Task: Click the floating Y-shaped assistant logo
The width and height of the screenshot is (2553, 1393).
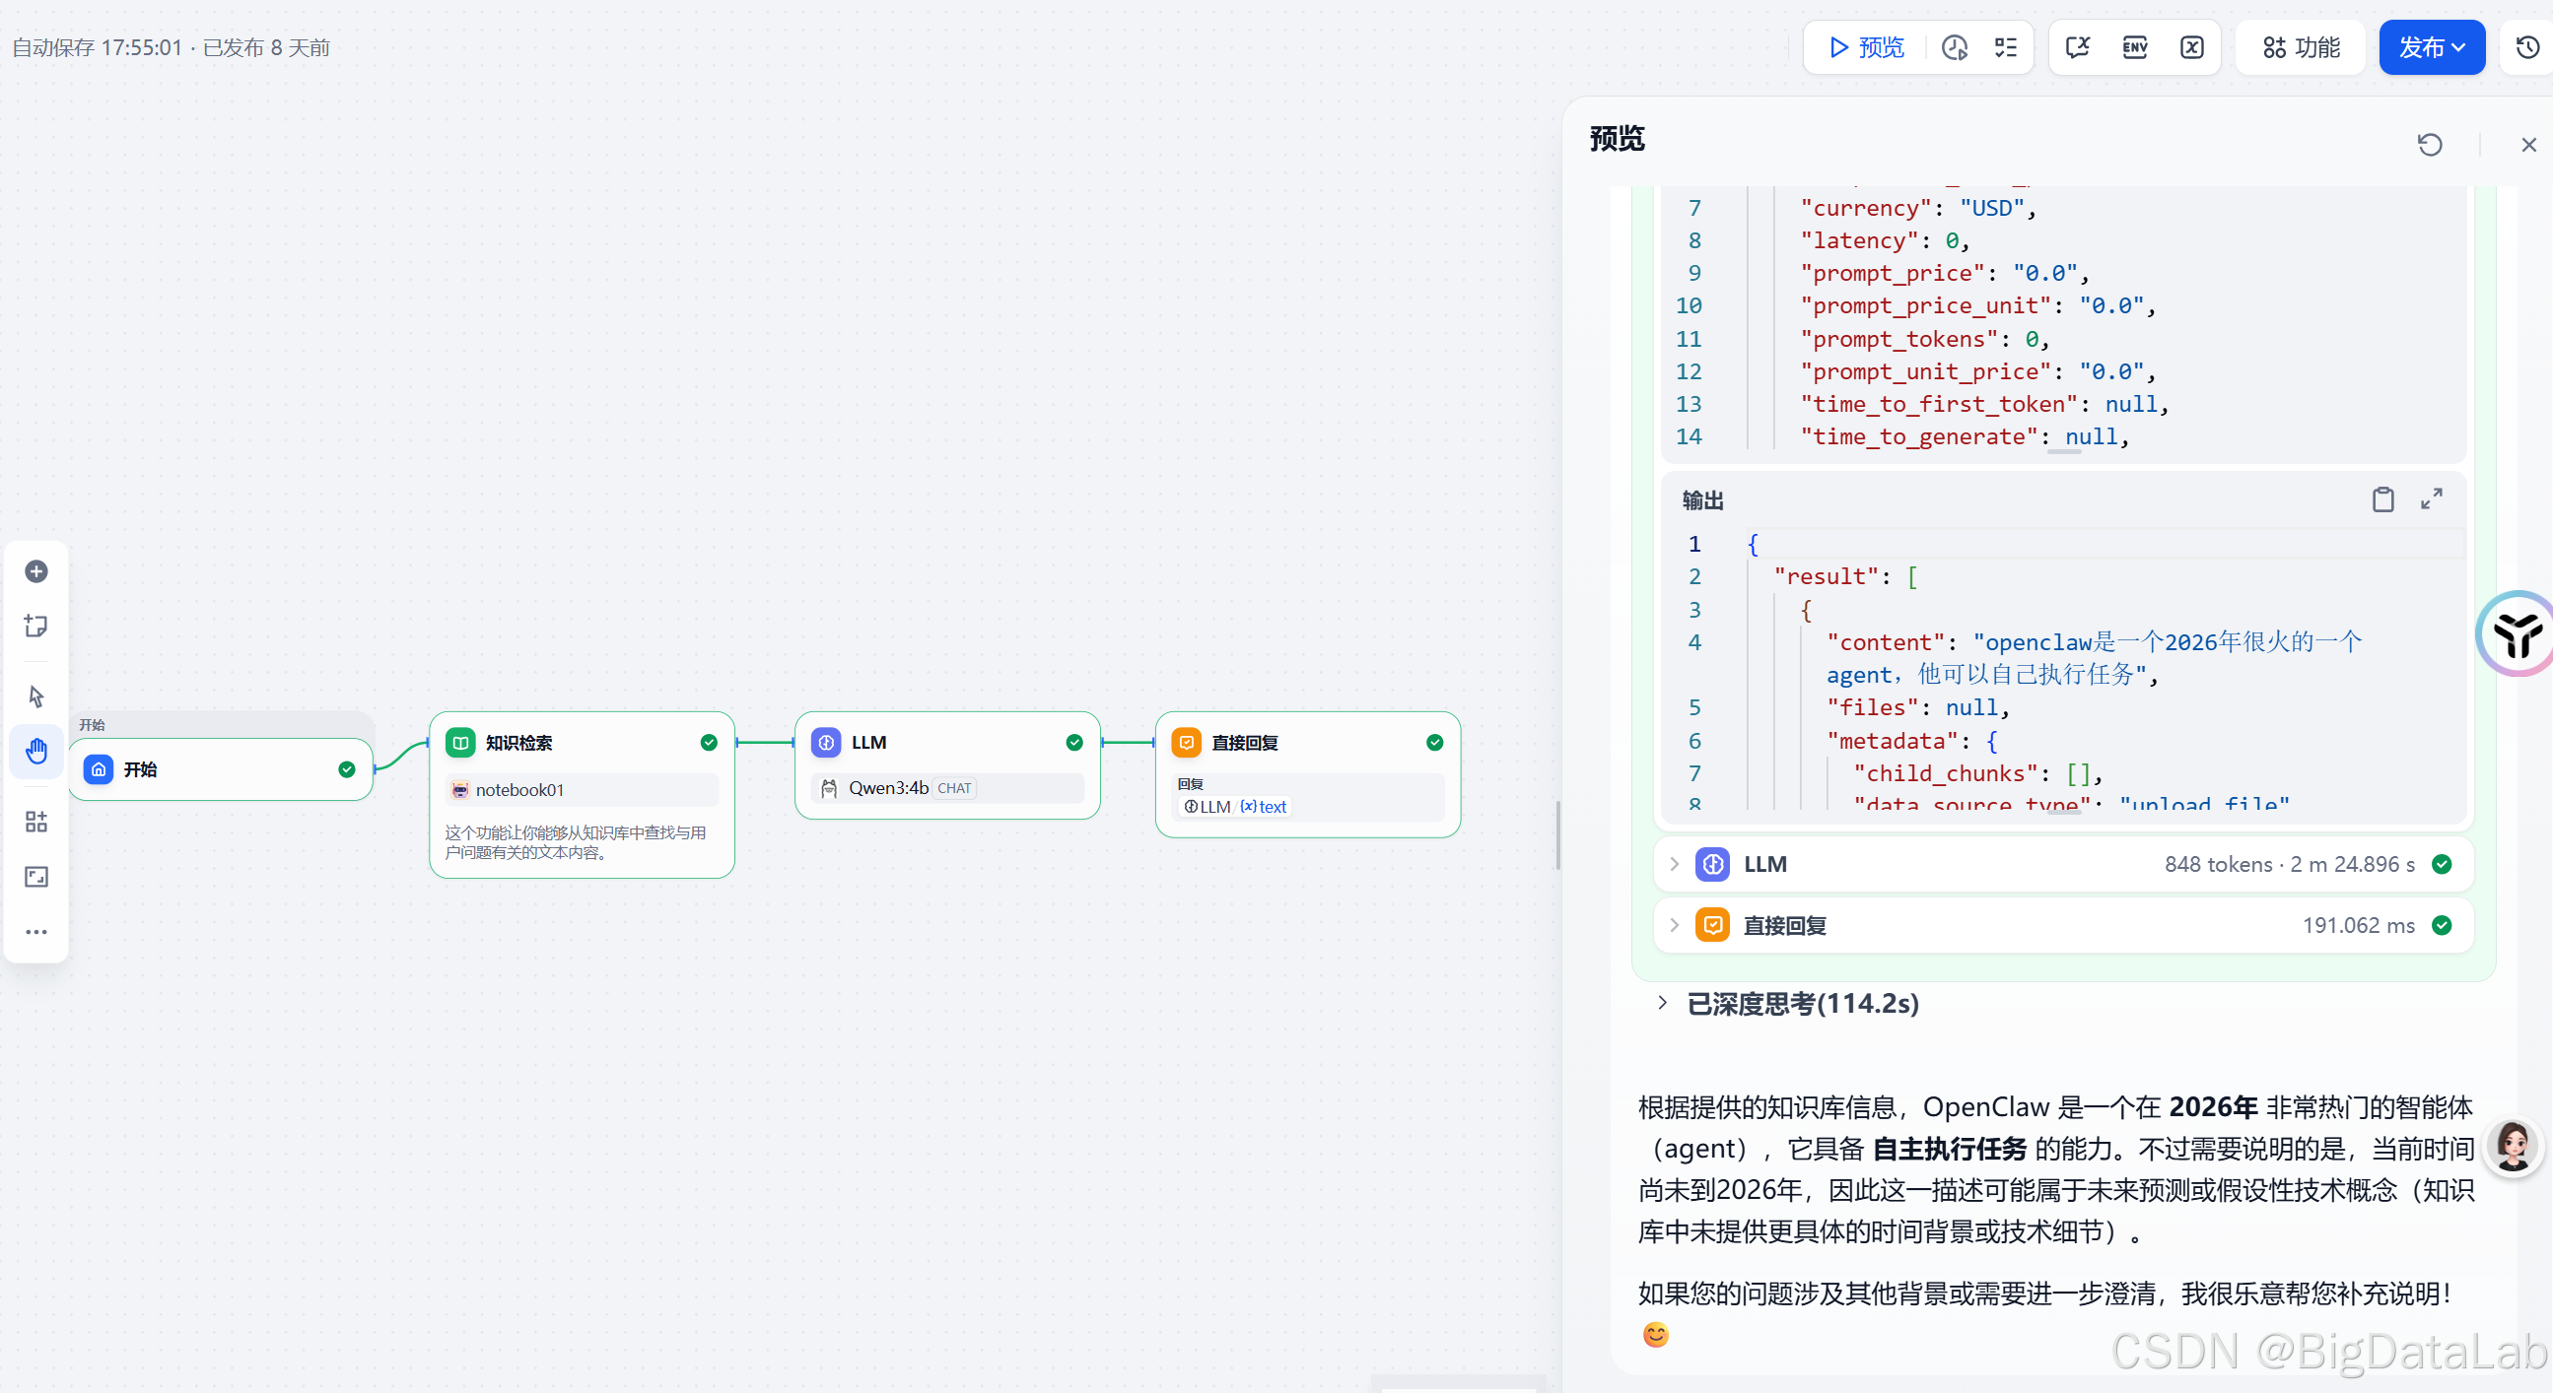Action: 2518,634
